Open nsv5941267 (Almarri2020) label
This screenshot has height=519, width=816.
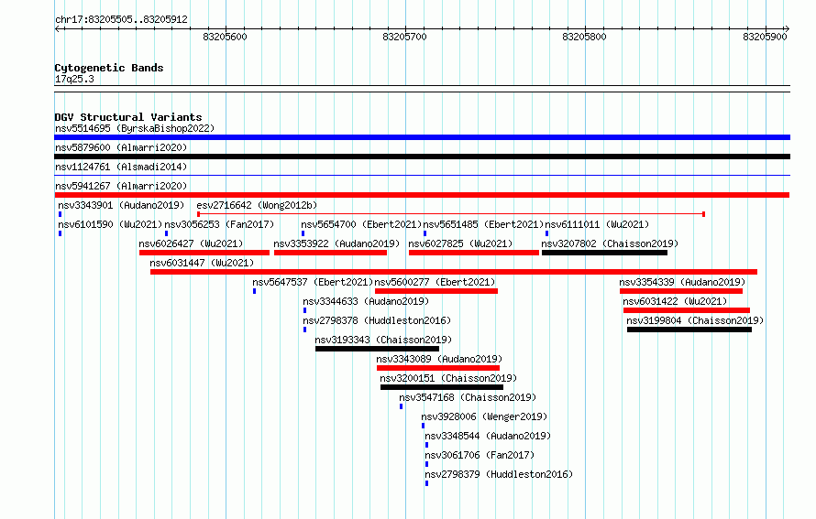[121, 186]
